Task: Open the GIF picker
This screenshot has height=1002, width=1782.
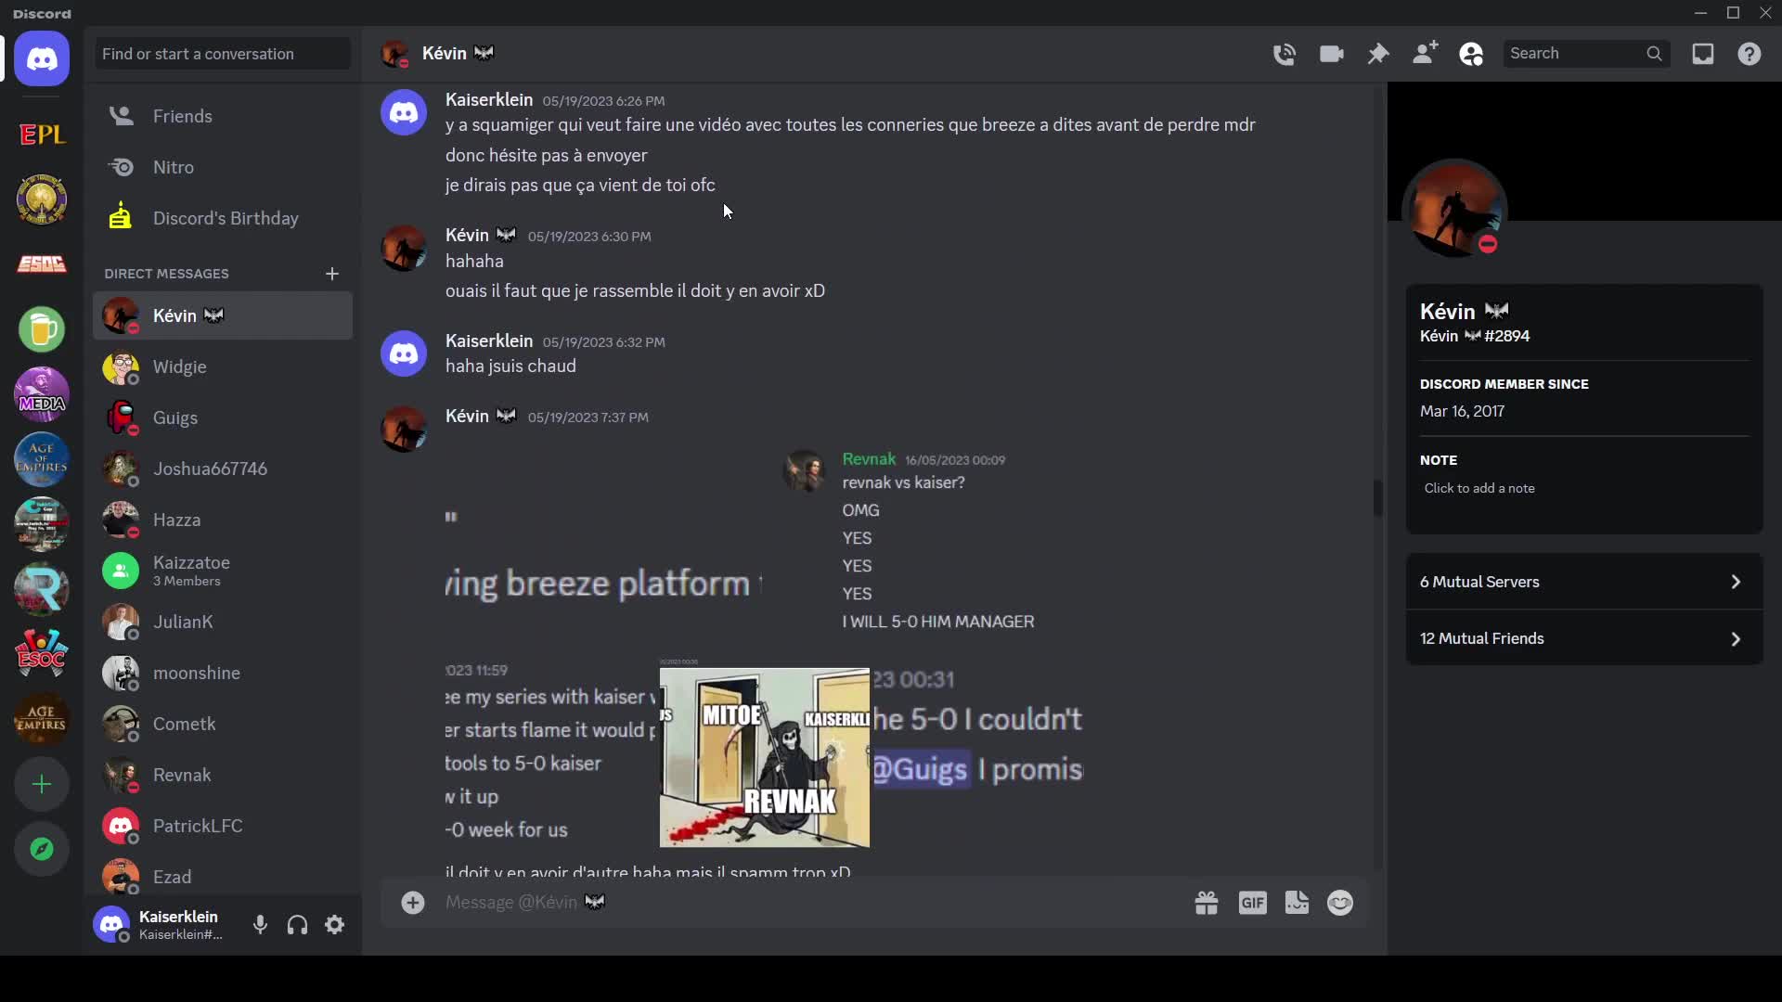Action: tap(1253, 902)
